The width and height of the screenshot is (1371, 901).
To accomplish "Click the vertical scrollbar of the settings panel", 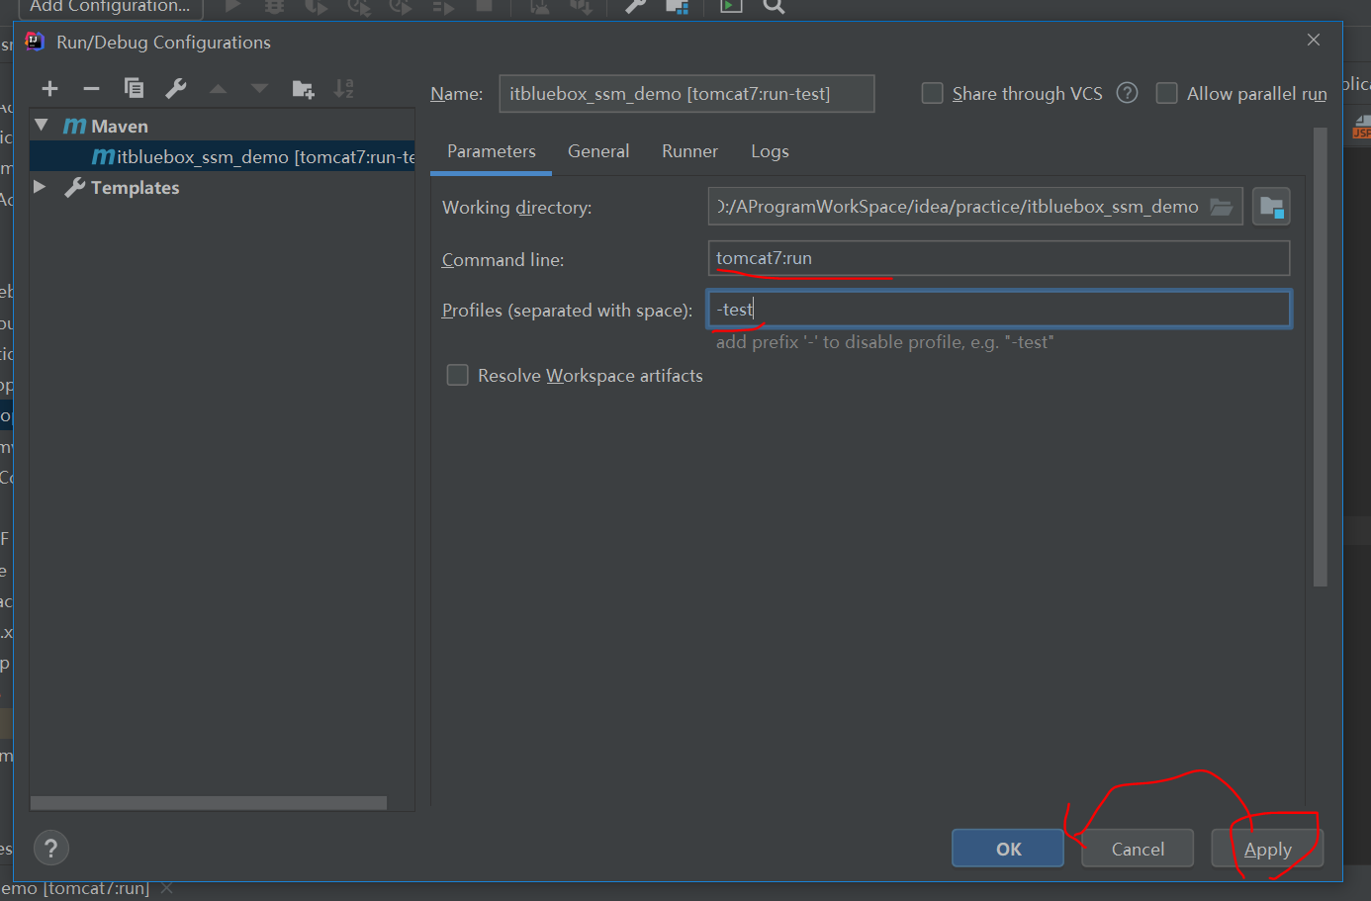I will coord(1320,357).
